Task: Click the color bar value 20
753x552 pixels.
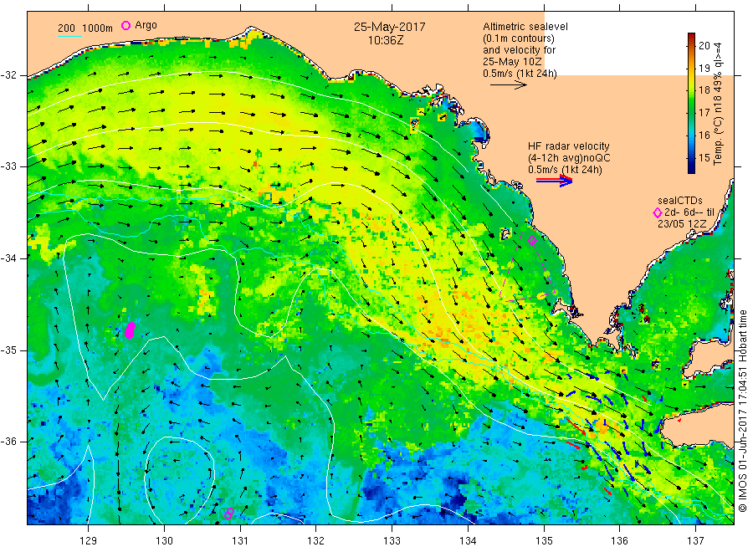Action: click(x=704, y=46)
